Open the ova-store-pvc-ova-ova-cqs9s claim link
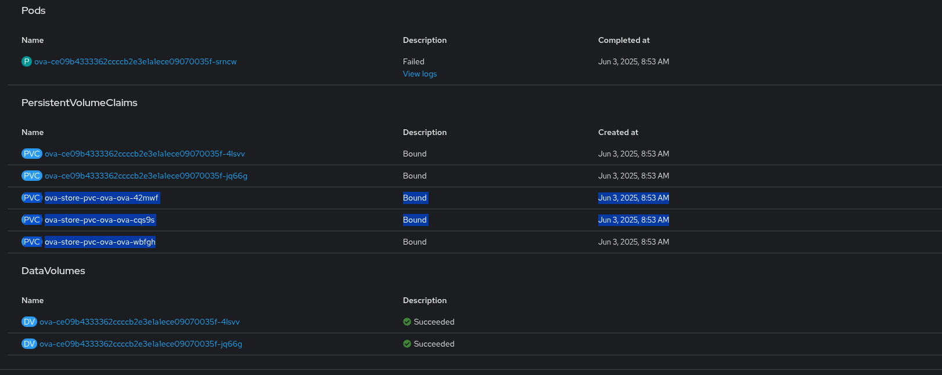 tap(100, 220)
